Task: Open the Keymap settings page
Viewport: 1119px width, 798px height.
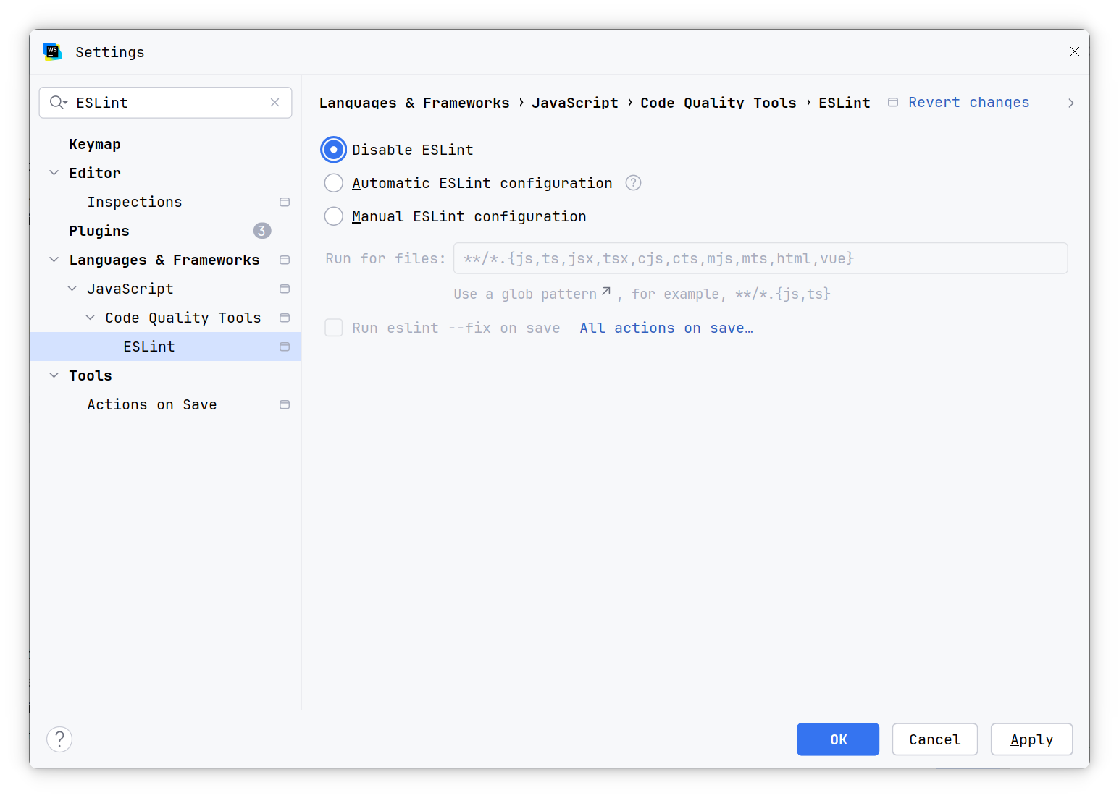Action: 95,144
